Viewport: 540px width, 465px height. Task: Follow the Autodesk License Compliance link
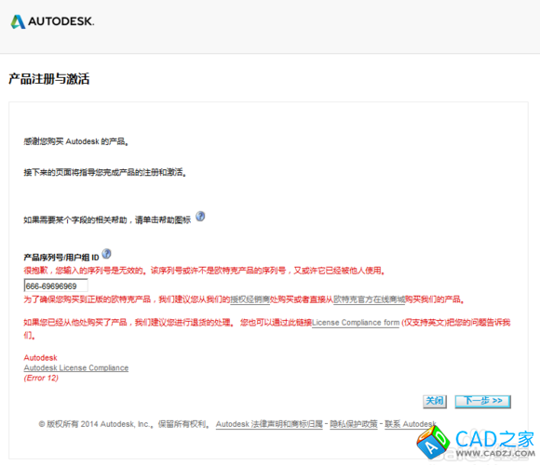(76, 368)
